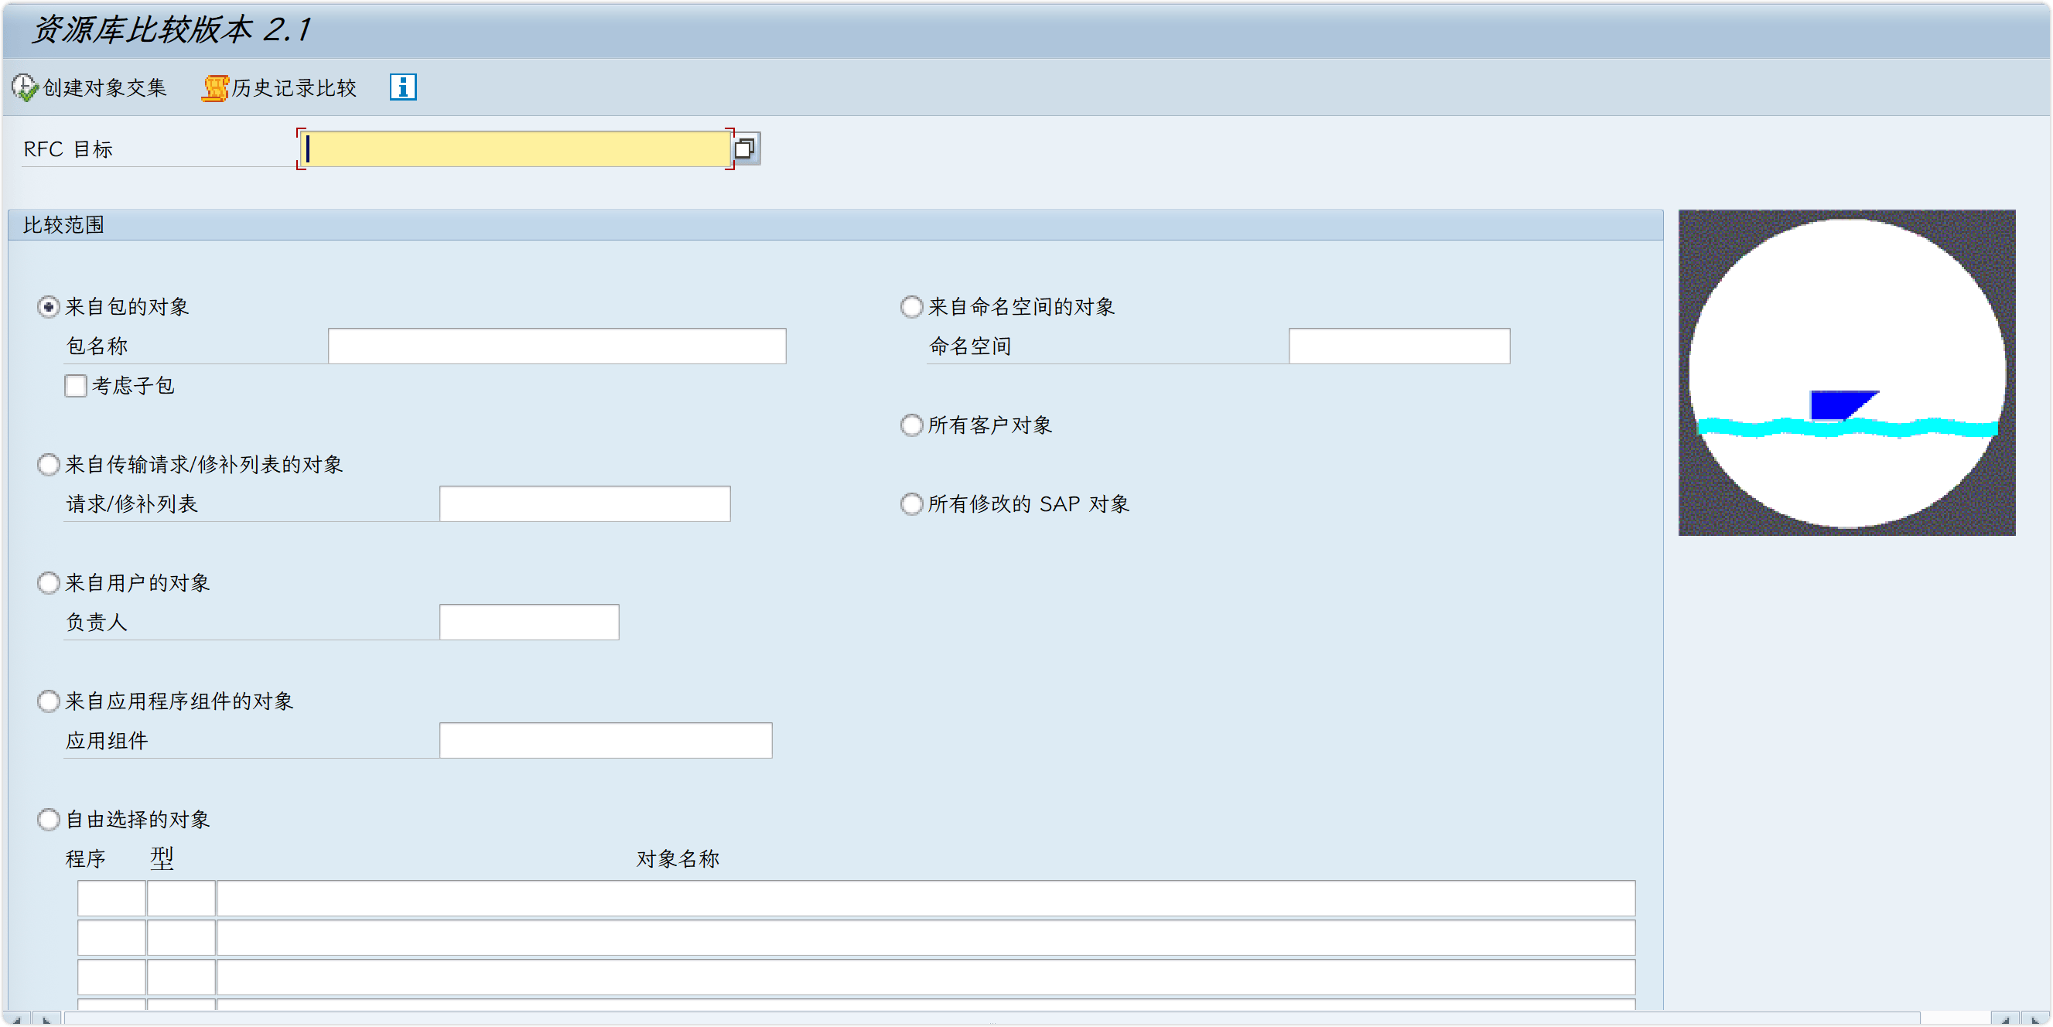
Task: Focus the 命名空间 input field
Action: [1398, 346]
